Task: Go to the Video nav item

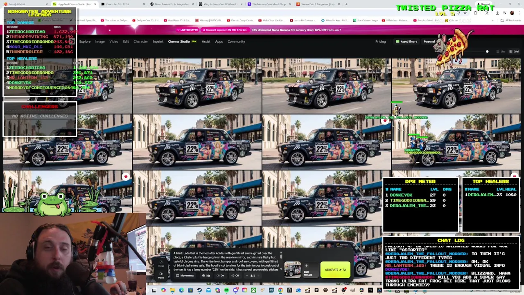Action: (x=114, y=41)
